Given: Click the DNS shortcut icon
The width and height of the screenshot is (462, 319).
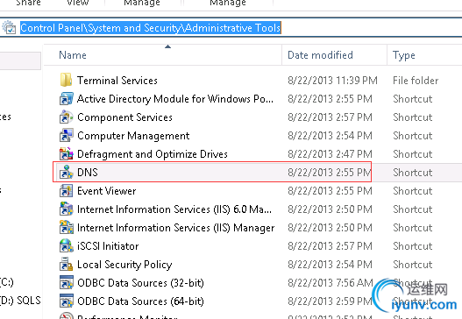Looking at the screenshot, I should pos(66,172).
